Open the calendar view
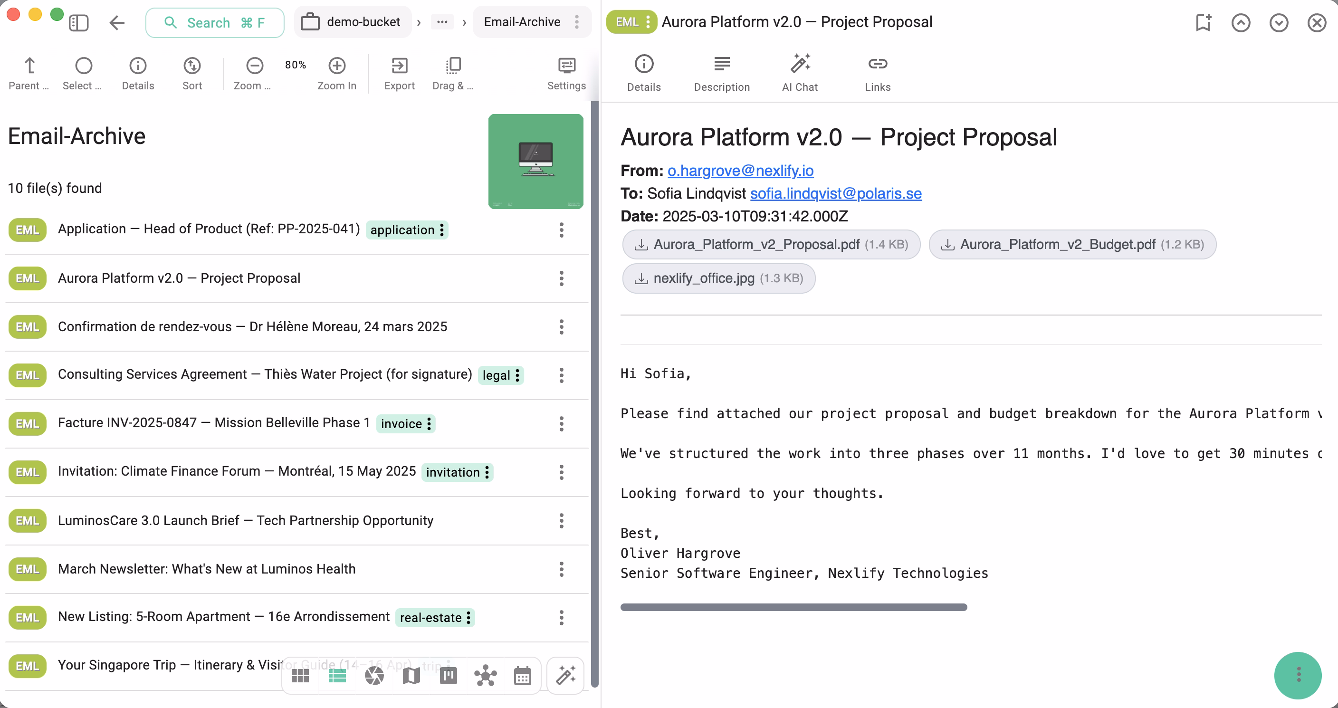 [x=522, y=675]
